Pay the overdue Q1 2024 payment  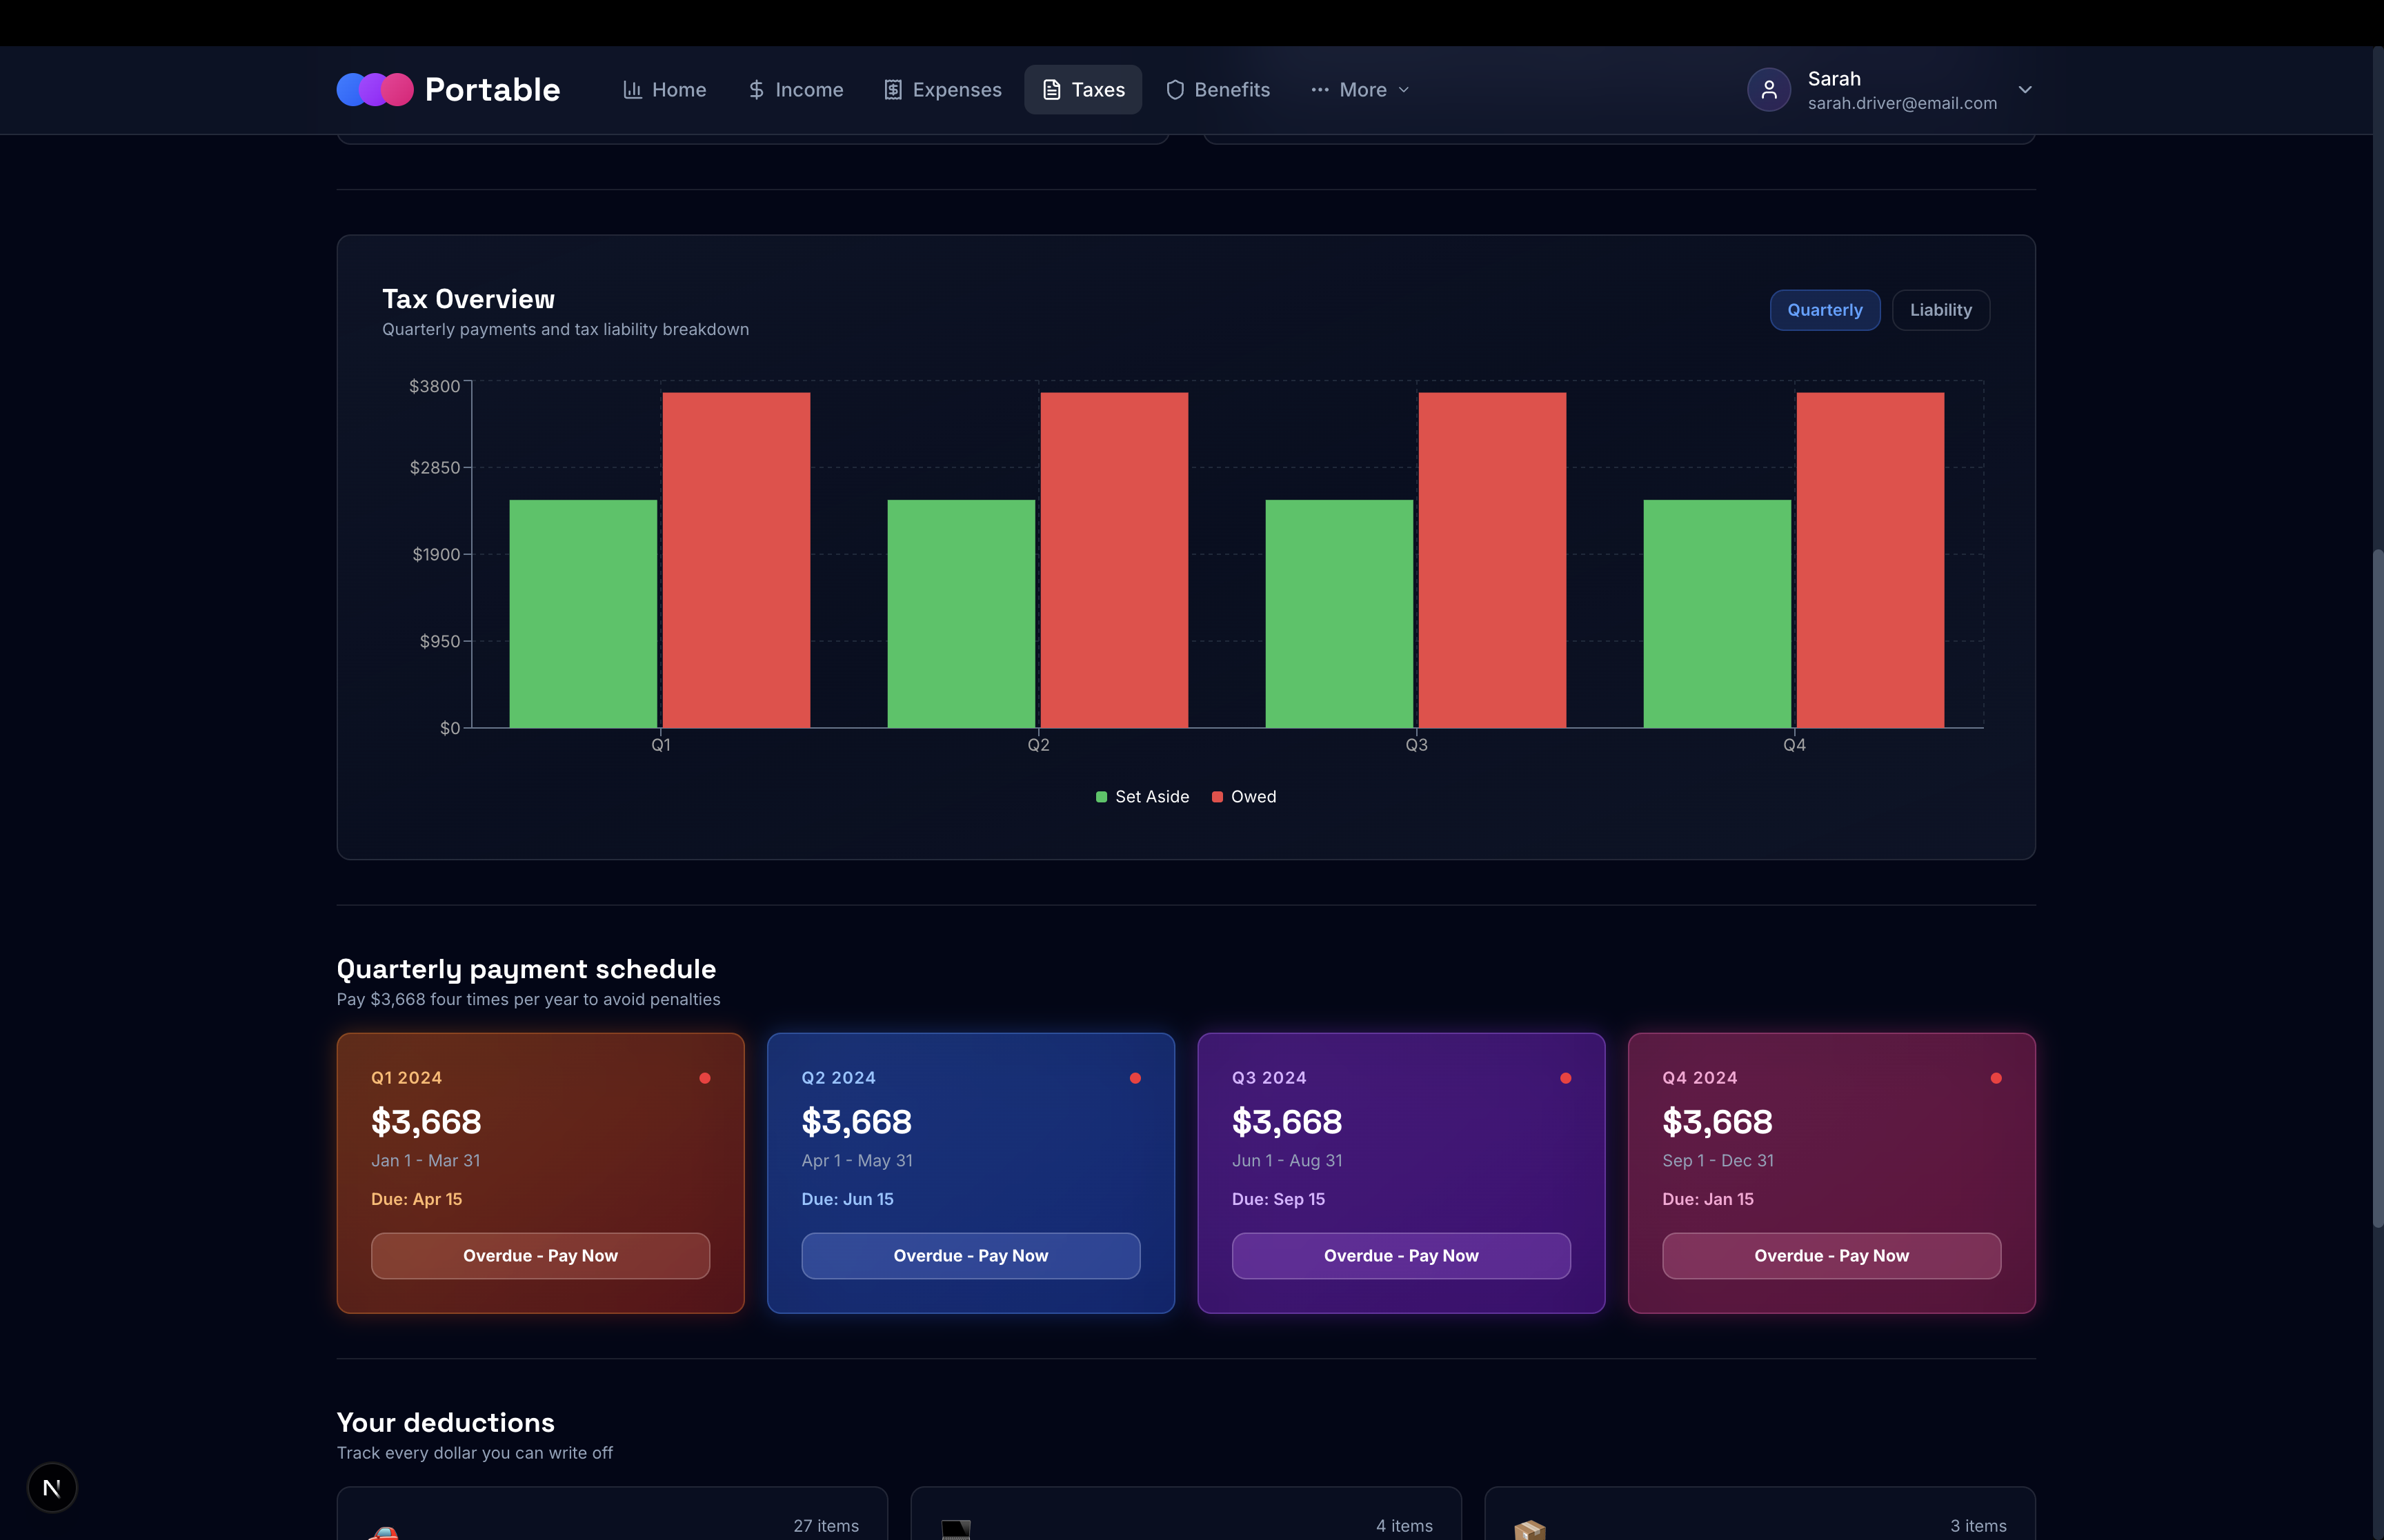540,1255
